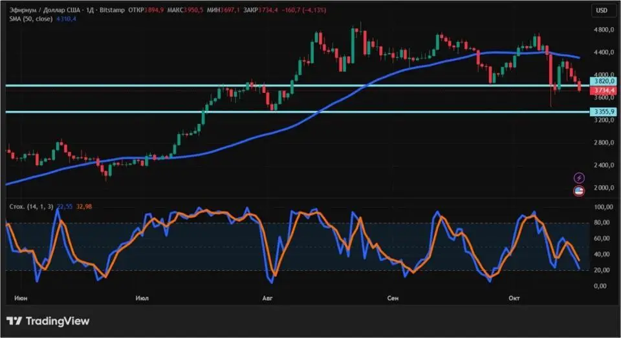621x338 pixels.
Task: Click the Июл date on time axis
Action: [143, 298]
